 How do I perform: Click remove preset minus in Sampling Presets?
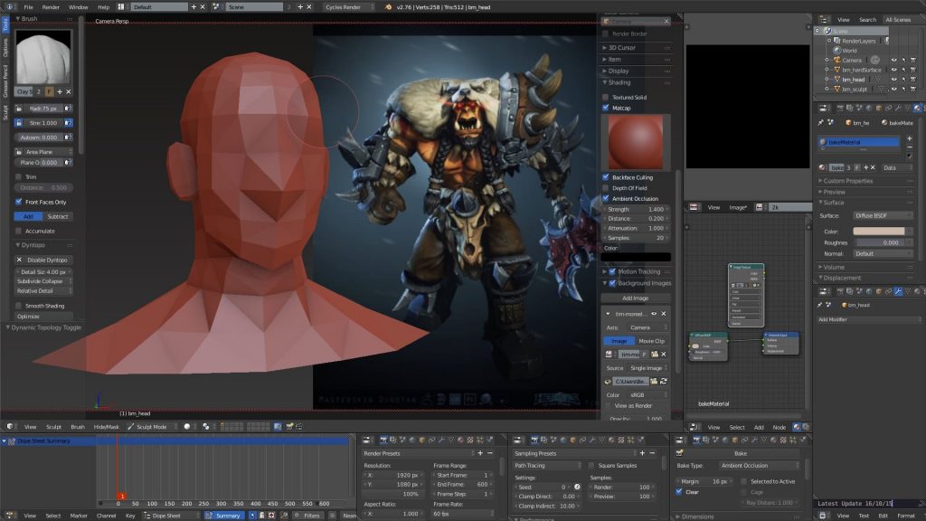652,453
